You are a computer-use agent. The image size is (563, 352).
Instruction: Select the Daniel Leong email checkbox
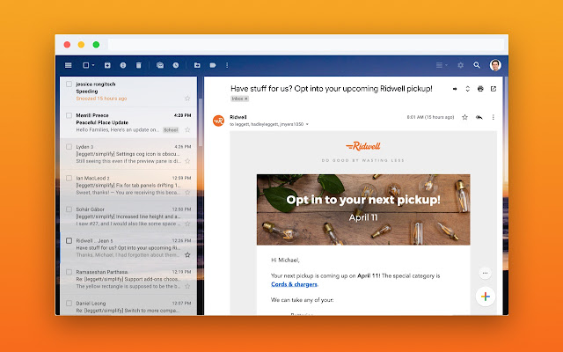click(x=69, y=303)
